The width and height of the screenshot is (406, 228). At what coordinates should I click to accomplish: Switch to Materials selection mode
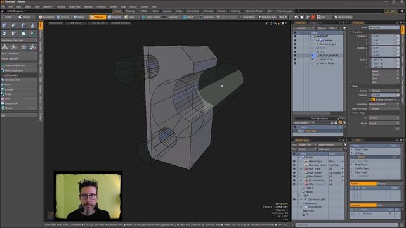point(115,17)
